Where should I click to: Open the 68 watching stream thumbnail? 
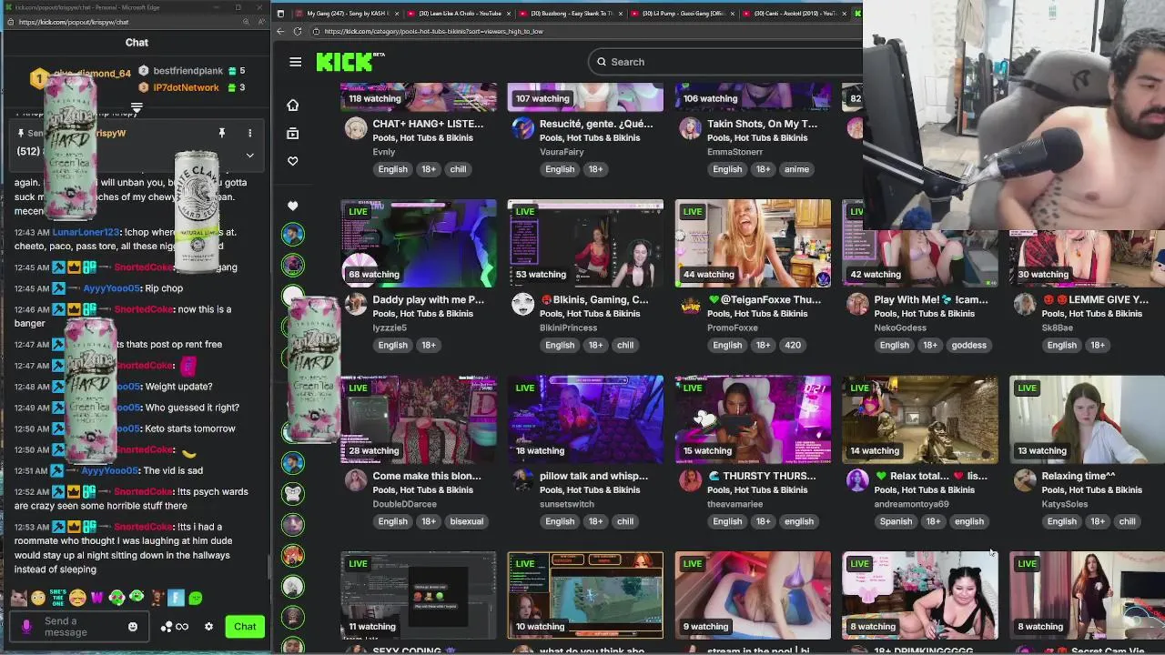[419, 243]
